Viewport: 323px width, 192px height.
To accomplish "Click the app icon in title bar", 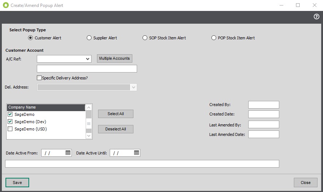I will point(5,5).
